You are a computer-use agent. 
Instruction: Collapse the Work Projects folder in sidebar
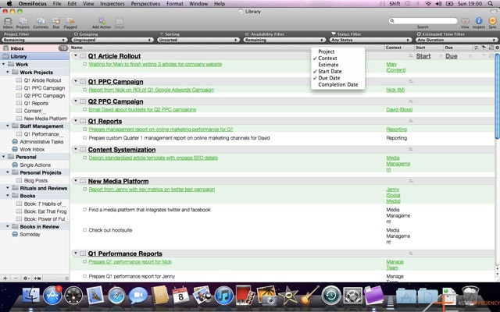pos(8,73)
